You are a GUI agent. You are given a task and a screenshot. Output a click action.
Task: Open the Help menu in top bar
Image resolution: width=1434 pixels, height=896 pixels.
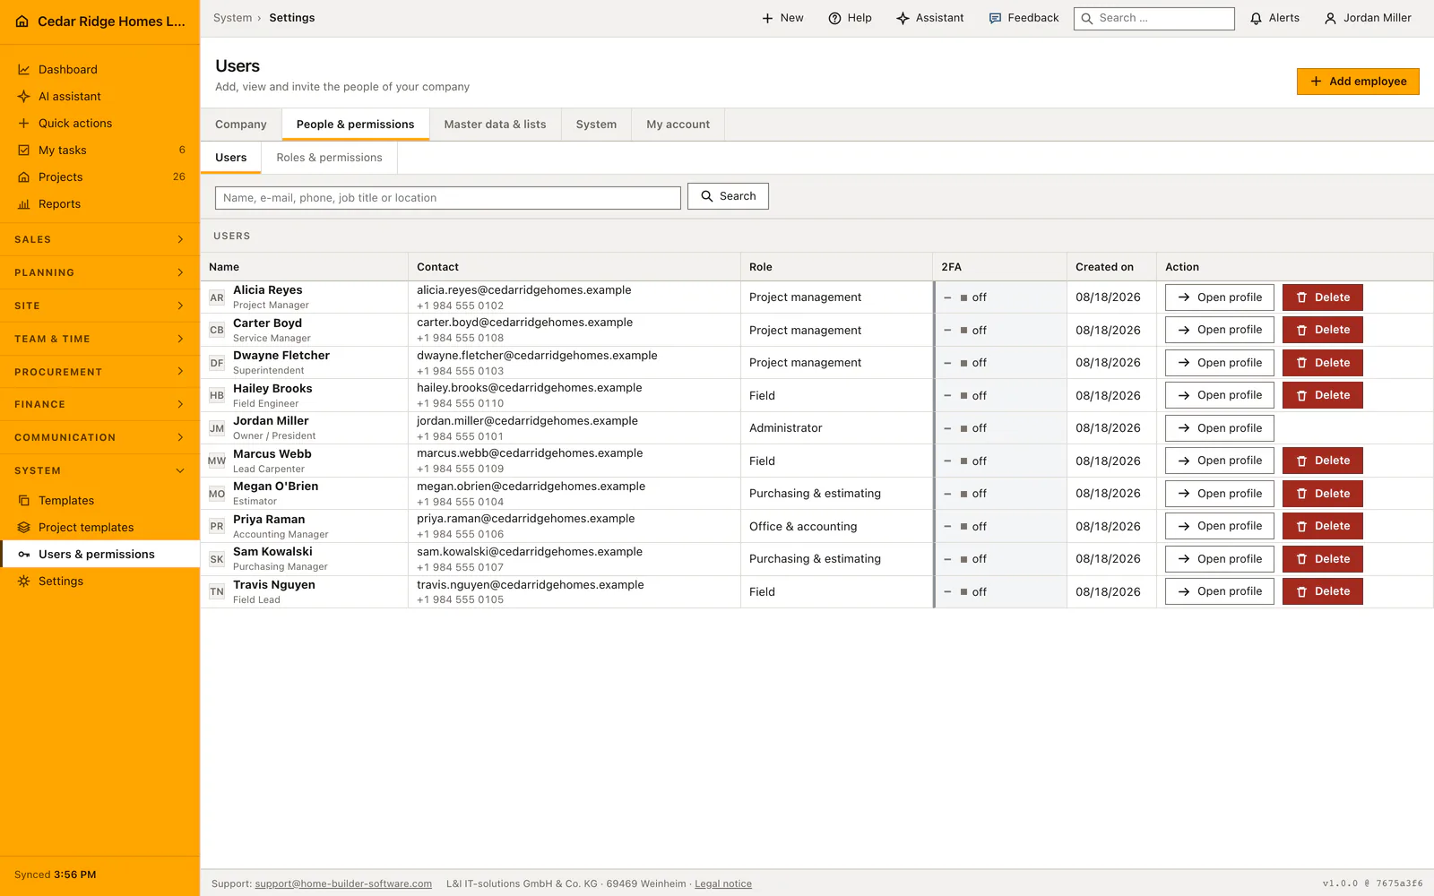pos(850,18)
